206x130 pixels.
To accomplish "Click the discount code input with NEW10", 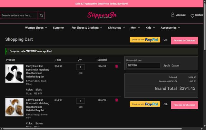I will [143, 65].
